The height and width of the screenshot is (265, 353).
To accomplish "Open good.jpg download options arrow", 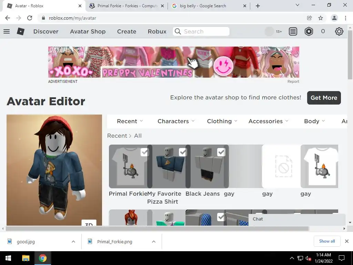I will coord(73,242).
